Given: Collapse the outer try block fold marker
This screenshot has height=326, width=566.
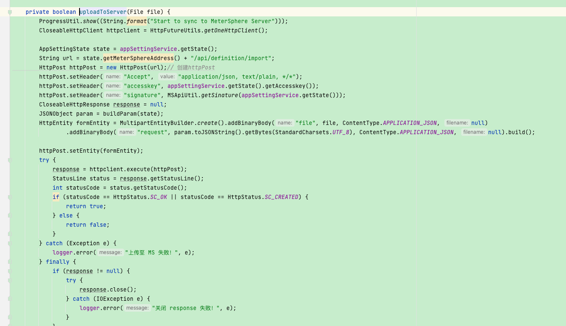Looking at the screenshot, I should click(10, 160).
